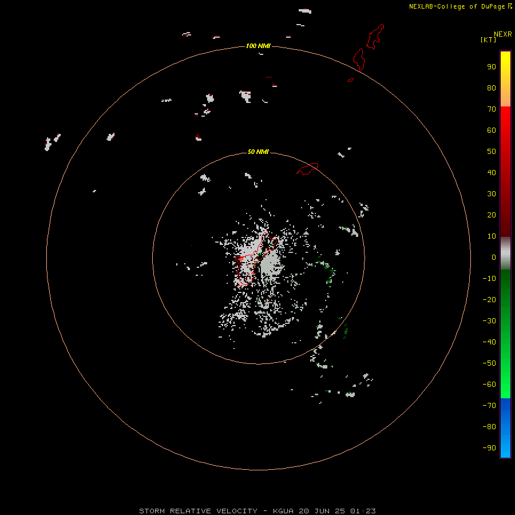Click the -80 value on velocity scale
The height and width of the screenshot is (515, 515).
tap(489, 427)
